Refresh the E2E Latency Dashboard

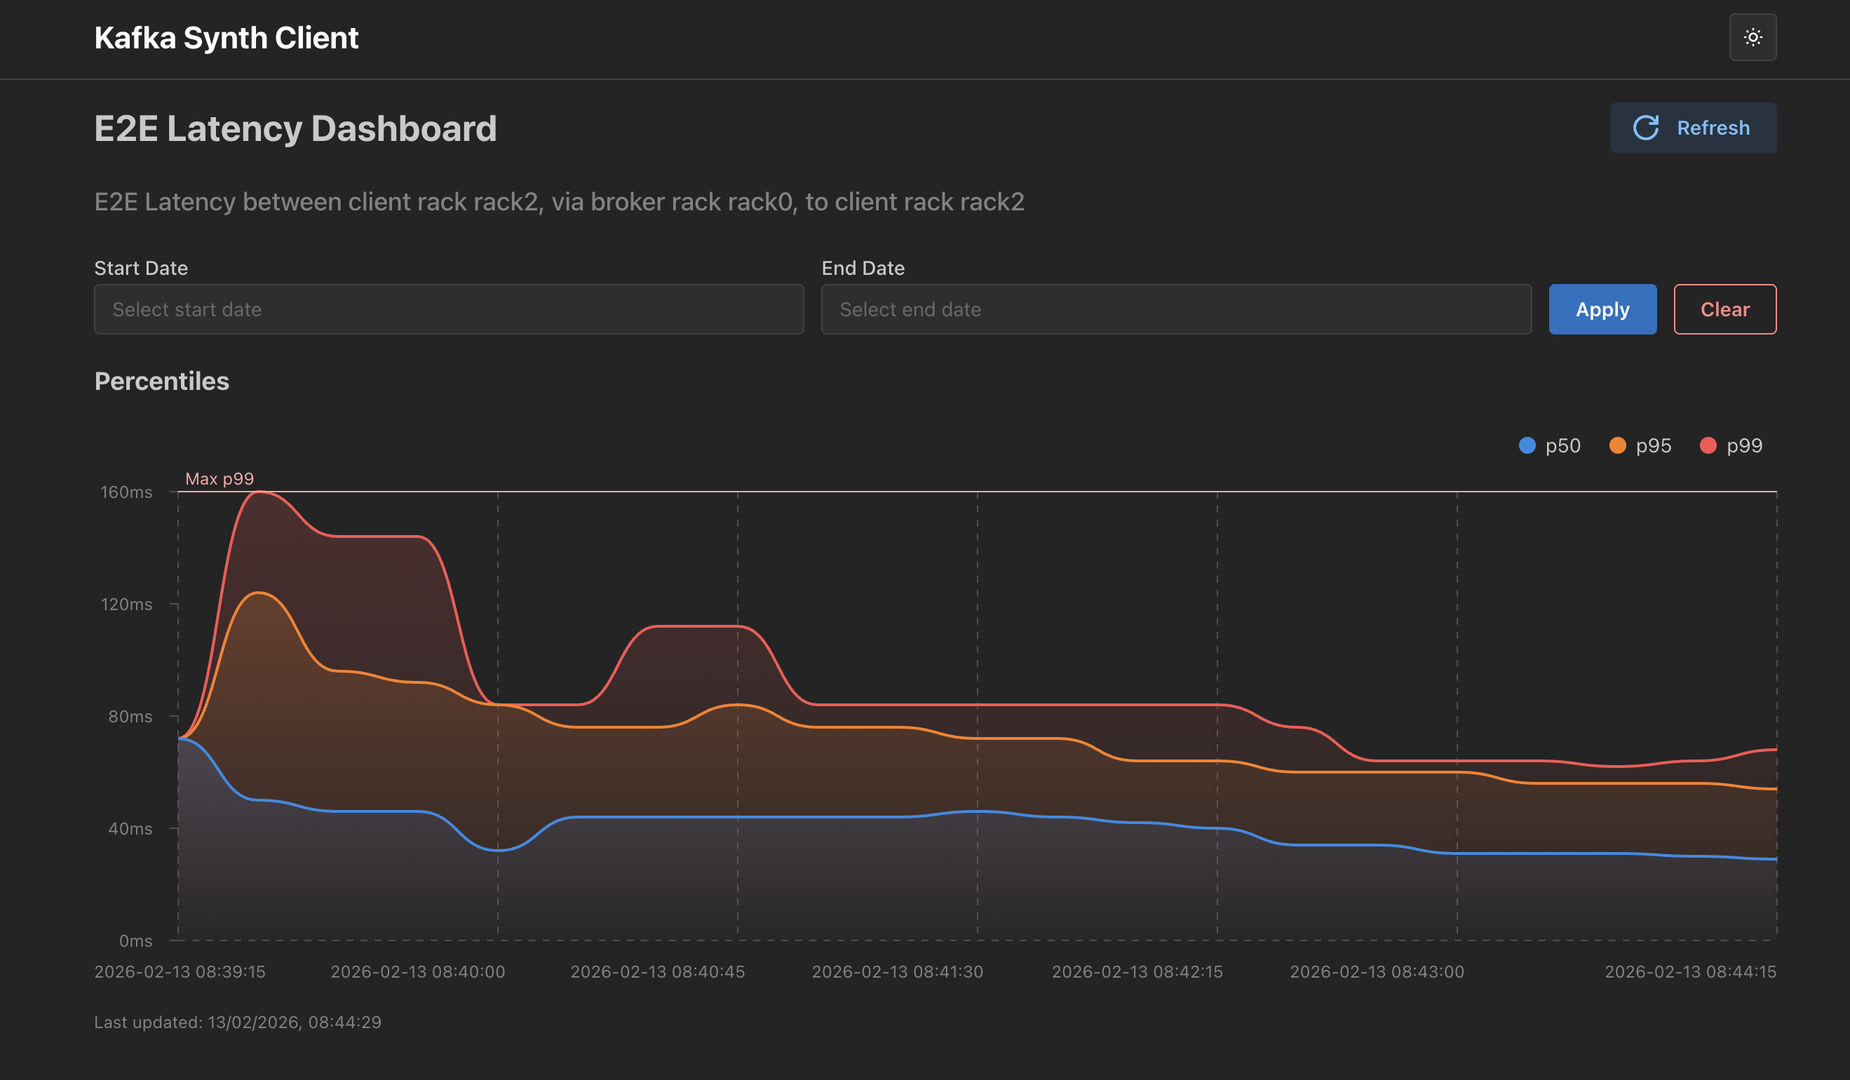1693,127
